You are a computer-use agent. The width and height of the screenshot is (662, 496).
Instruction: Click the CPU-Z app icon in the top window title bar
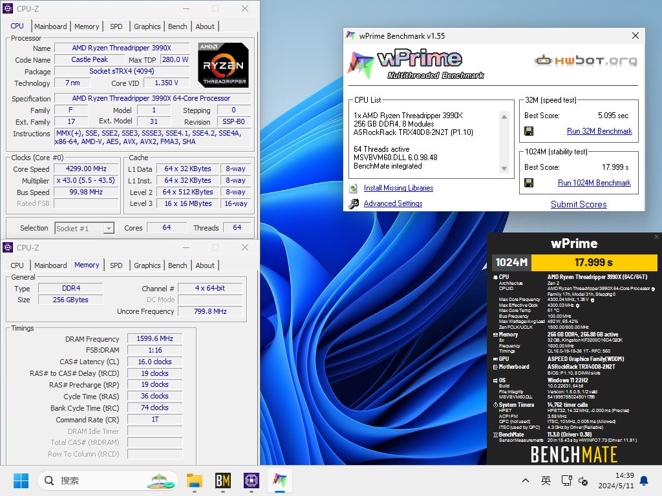[8, 8]
